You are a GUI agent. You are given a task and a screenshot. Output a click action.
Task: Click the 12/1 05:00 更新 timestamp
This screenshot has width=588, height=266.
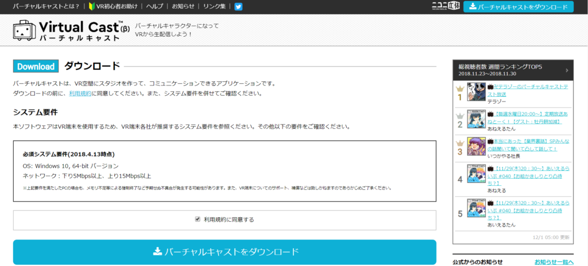point(551,237)
